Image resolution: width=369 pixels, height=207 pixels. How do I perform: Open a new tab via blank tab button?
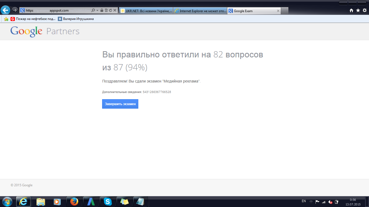[x=285, y=11]
